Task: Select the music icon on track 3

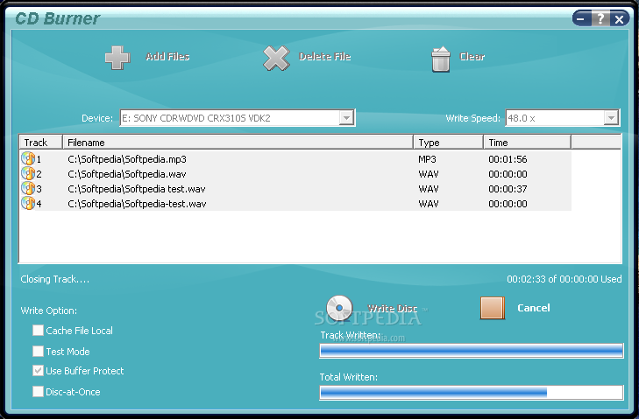Action: point(29,188)
